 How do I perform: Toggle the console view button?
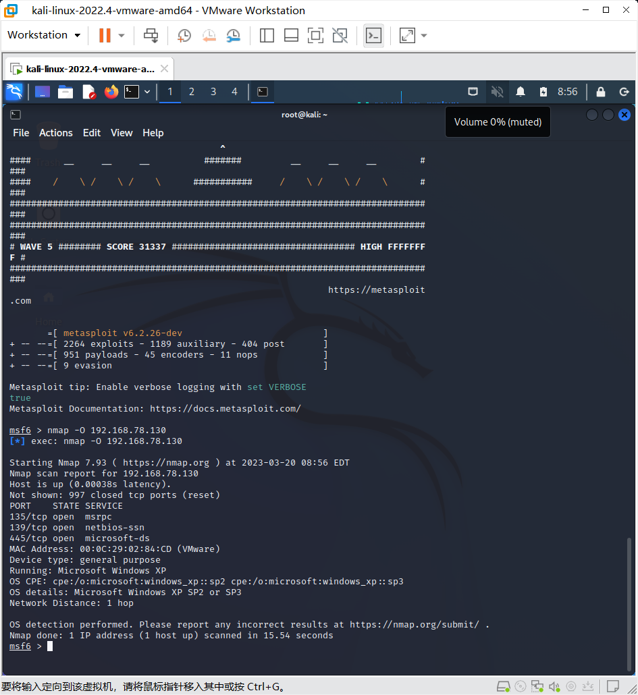tap(373, 36)
